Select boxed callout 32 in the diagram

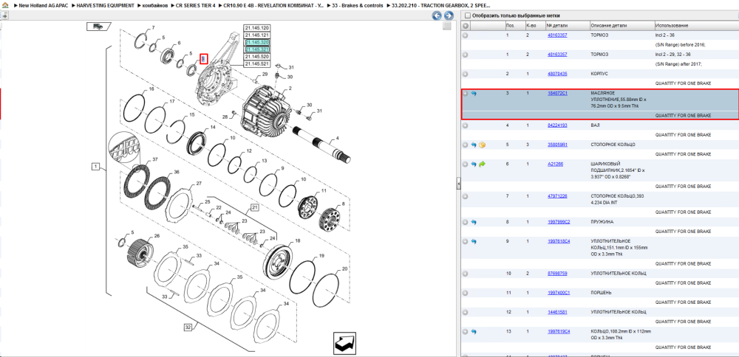point(188,327)
